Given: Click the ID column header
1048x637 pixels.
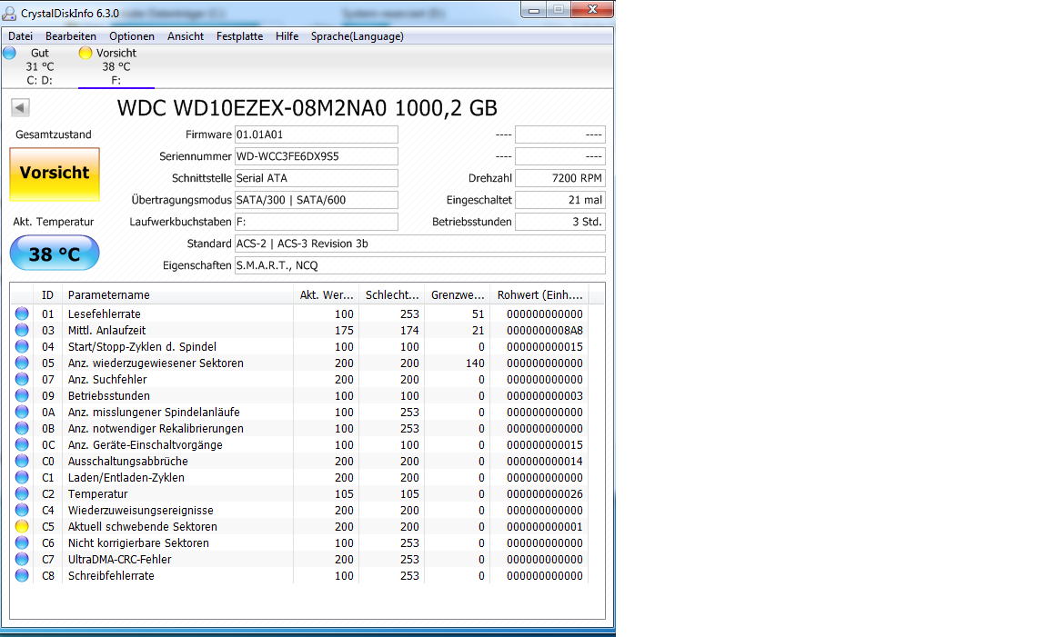Looking at the screenshot, I should click(47, 294).
